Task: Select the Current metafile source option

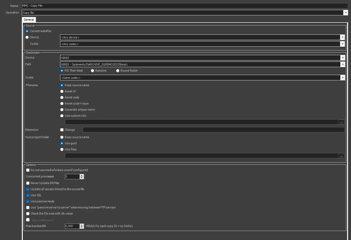Action: pyautogui.click(x=27, y=31)
